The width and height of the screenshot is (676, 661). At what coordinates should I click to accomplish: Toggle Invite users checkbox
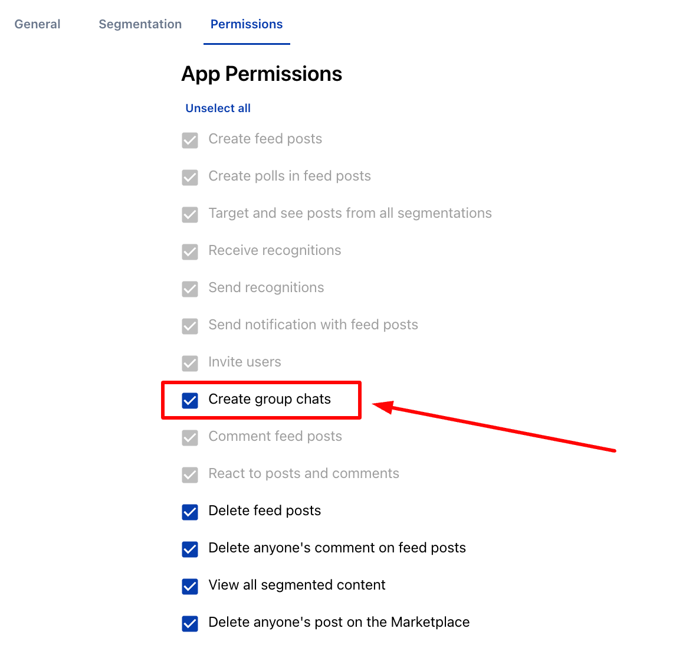190,364
